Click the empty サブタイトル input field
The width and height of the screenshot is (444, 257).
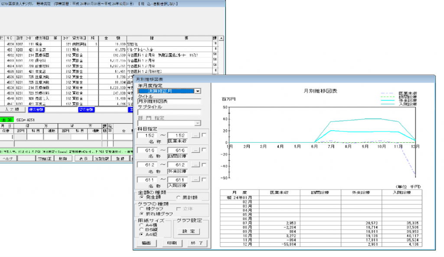(170, 112)
